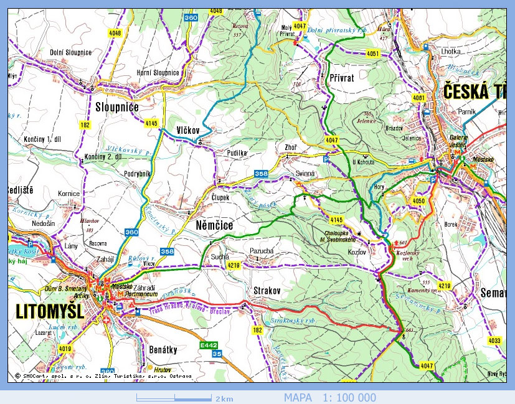Click the U Kohouta label
The image size is (515, 404).
[363, 162]
